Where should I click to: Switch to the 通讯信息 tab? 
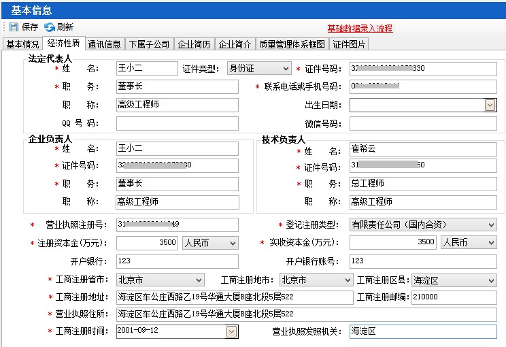click(104, 44)
